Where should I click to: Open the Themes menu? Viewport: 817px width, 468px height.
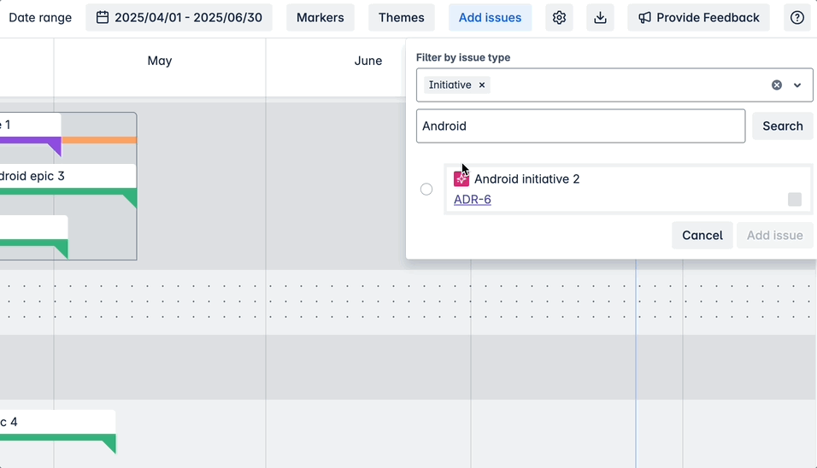coord(401,18)
